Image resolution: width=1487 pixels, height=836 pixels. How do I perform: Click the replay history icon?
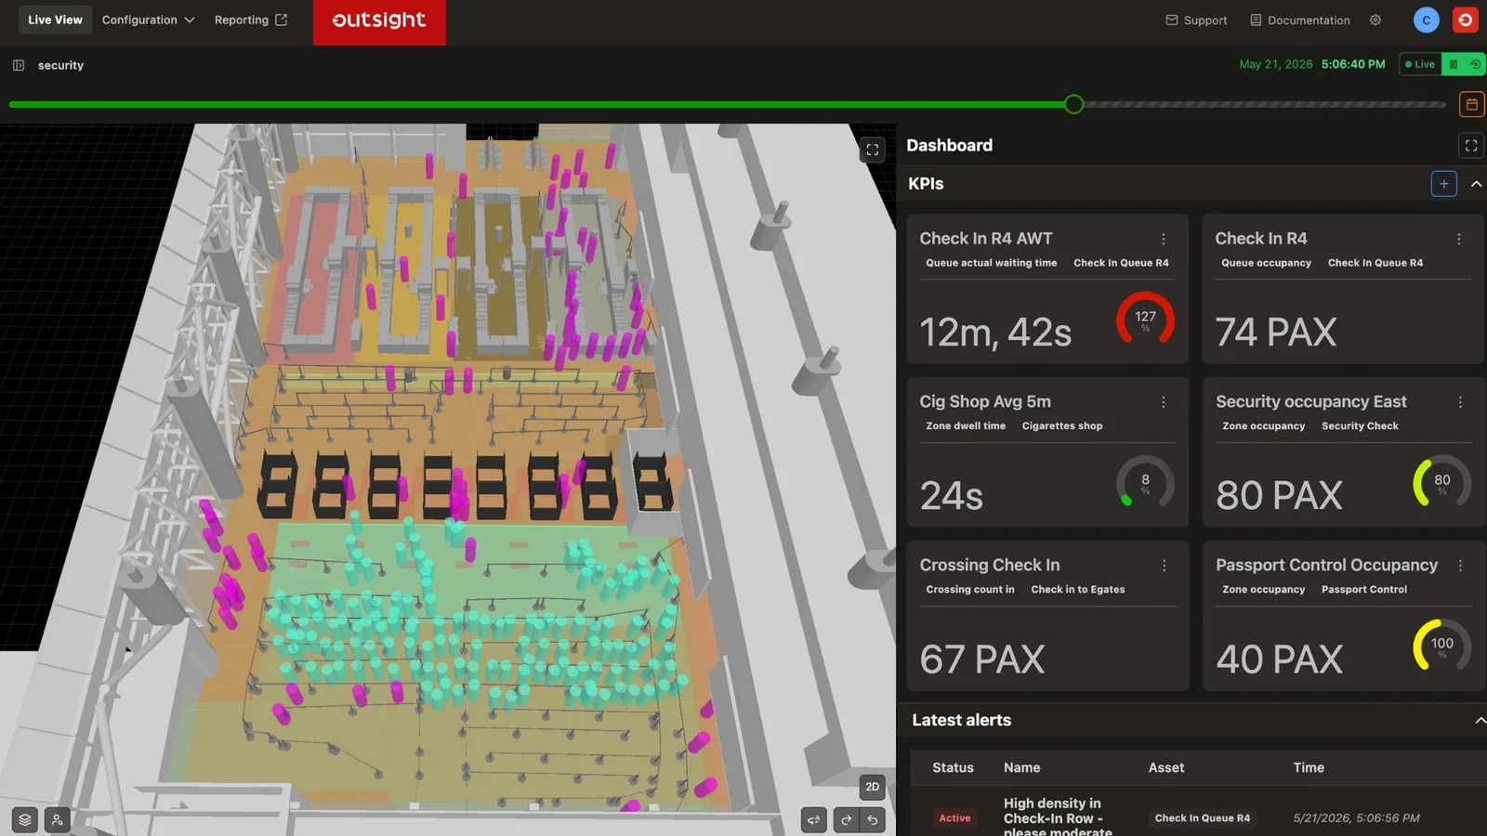(x=1475, y=64)
